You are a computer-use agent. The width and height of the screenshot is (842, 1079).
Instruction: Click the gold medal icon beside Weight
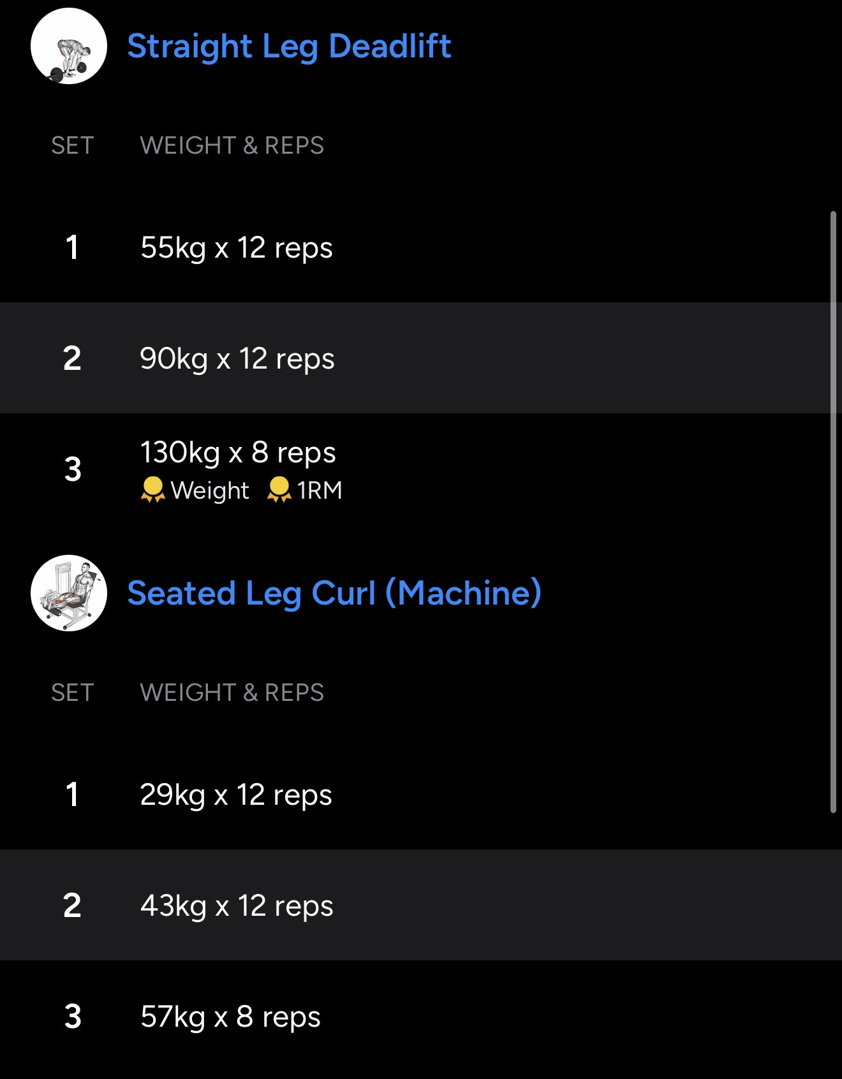[x=152, y=490]
